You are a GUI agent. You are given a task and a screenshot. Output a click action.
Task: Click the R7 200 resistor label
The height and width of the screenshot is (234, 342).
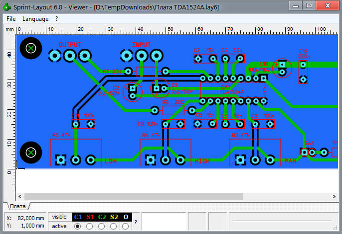tap(112, 72)
